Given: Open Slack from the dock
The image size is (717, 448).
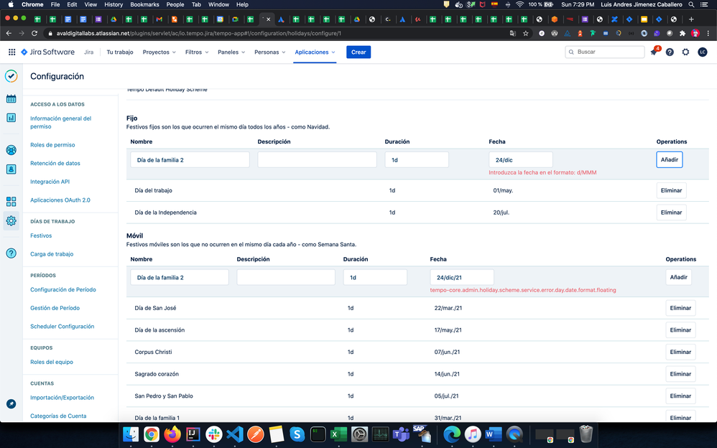Looking at the screenshot, I should 214,434.
